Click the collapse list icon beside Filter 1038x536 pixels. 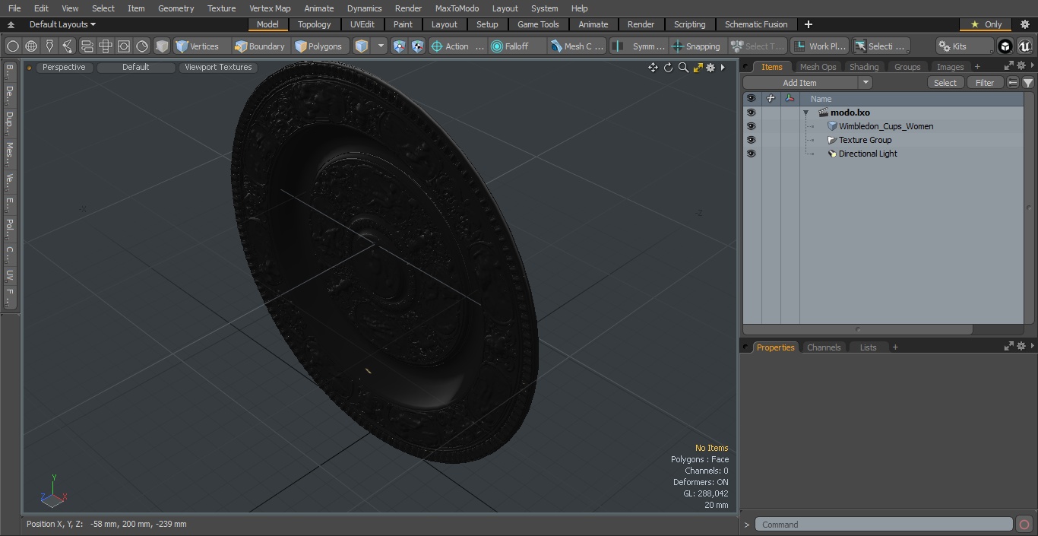point(1013,83)
